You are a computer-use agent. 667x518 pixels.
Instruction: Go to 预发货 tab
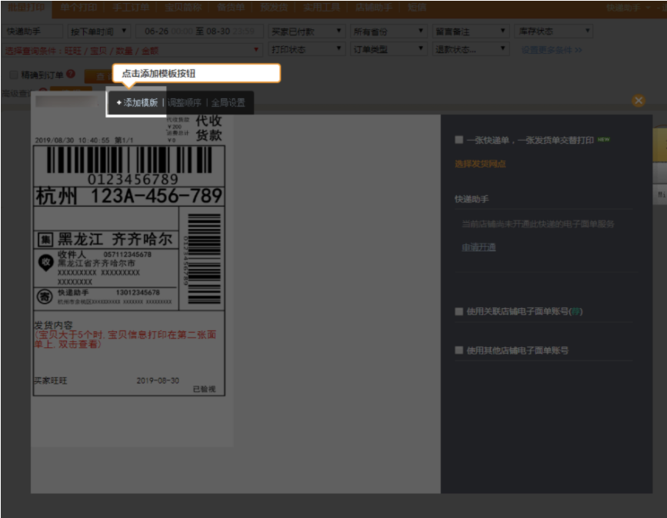tap(274, 8)
